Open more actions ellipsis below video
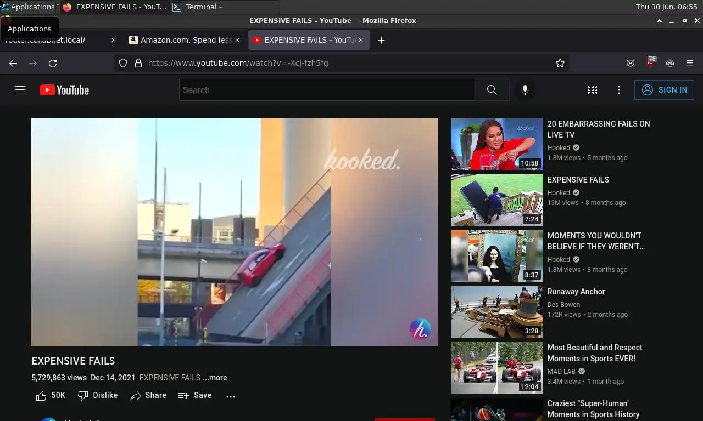 (x=231, y=396)
